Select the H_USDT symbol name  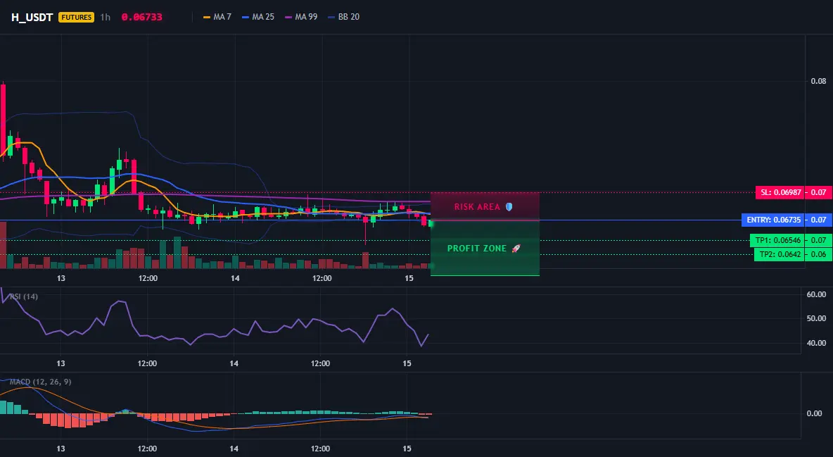point(32,17)
